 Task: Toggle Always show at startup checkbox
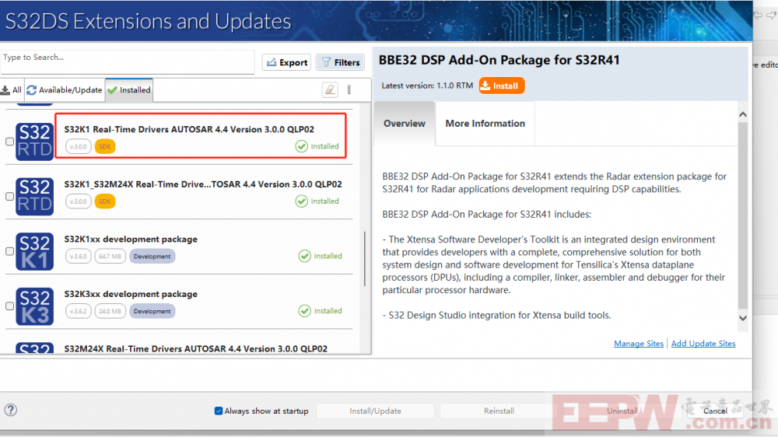(x=219, y=411)
